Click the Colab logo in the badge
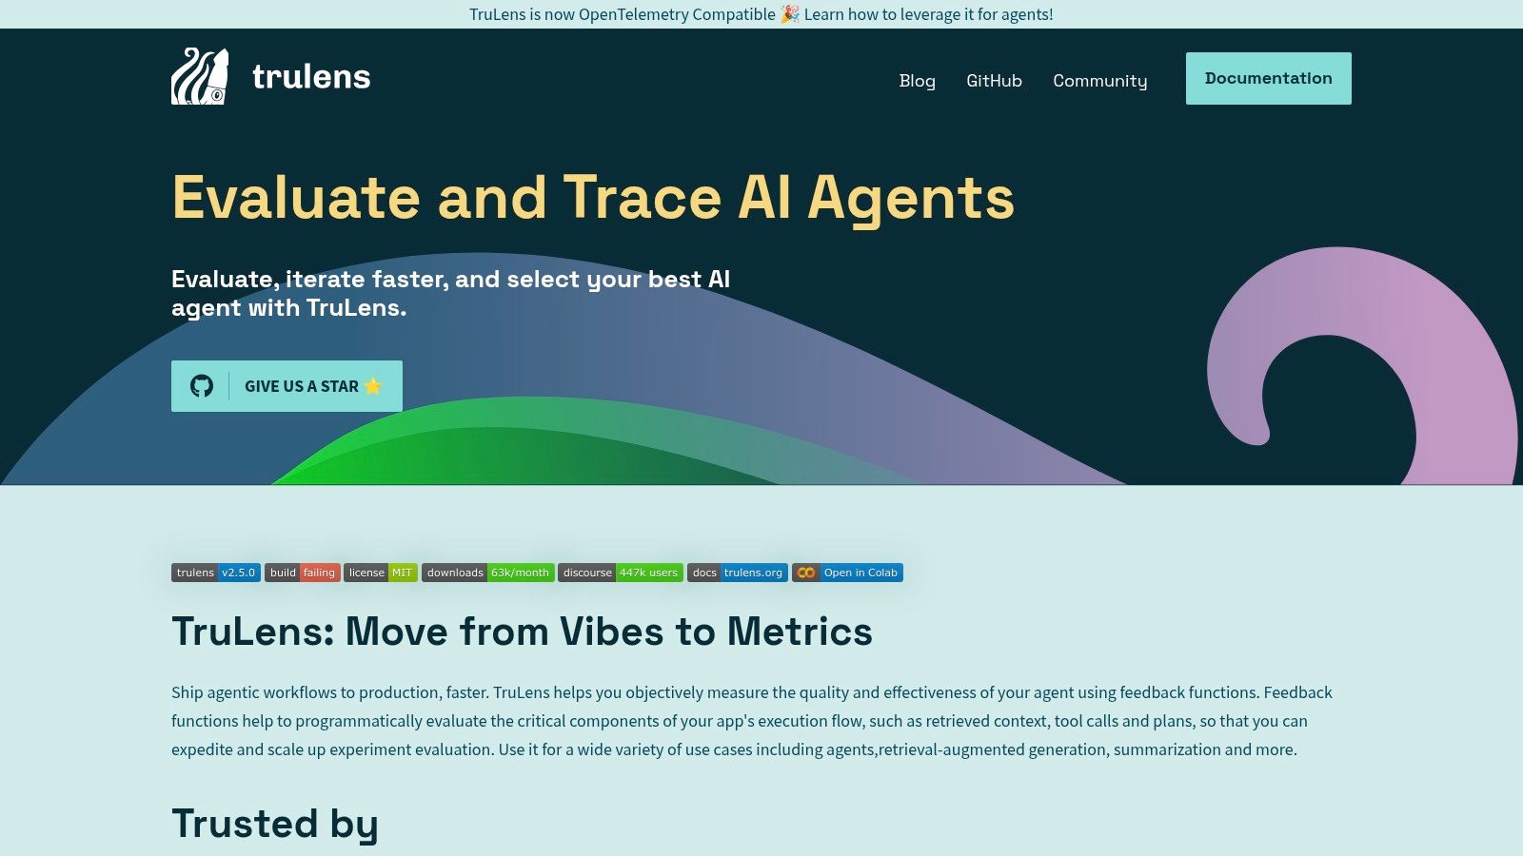Viewport: 1523px width, 856px height. coord(806,573)
